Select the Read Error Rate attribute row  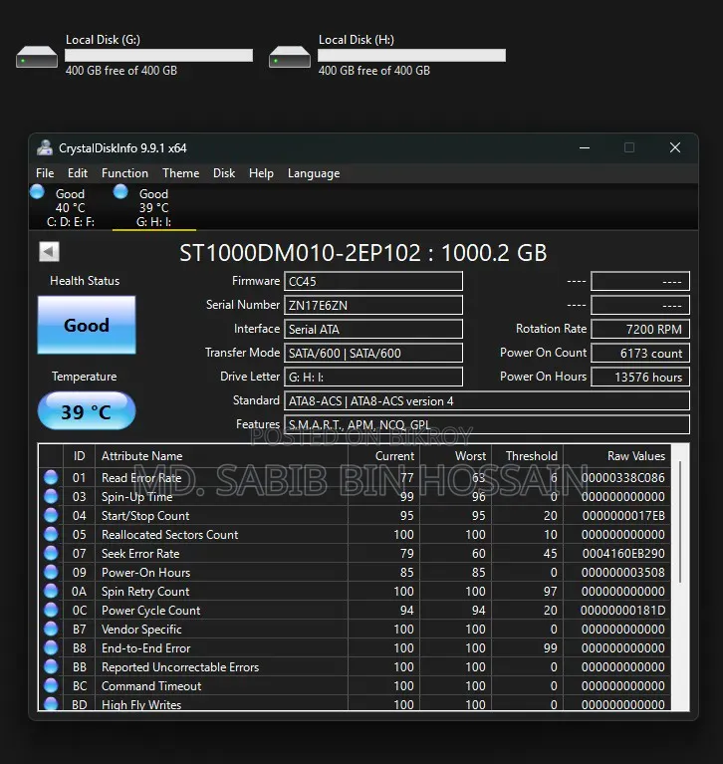point(355,477)
